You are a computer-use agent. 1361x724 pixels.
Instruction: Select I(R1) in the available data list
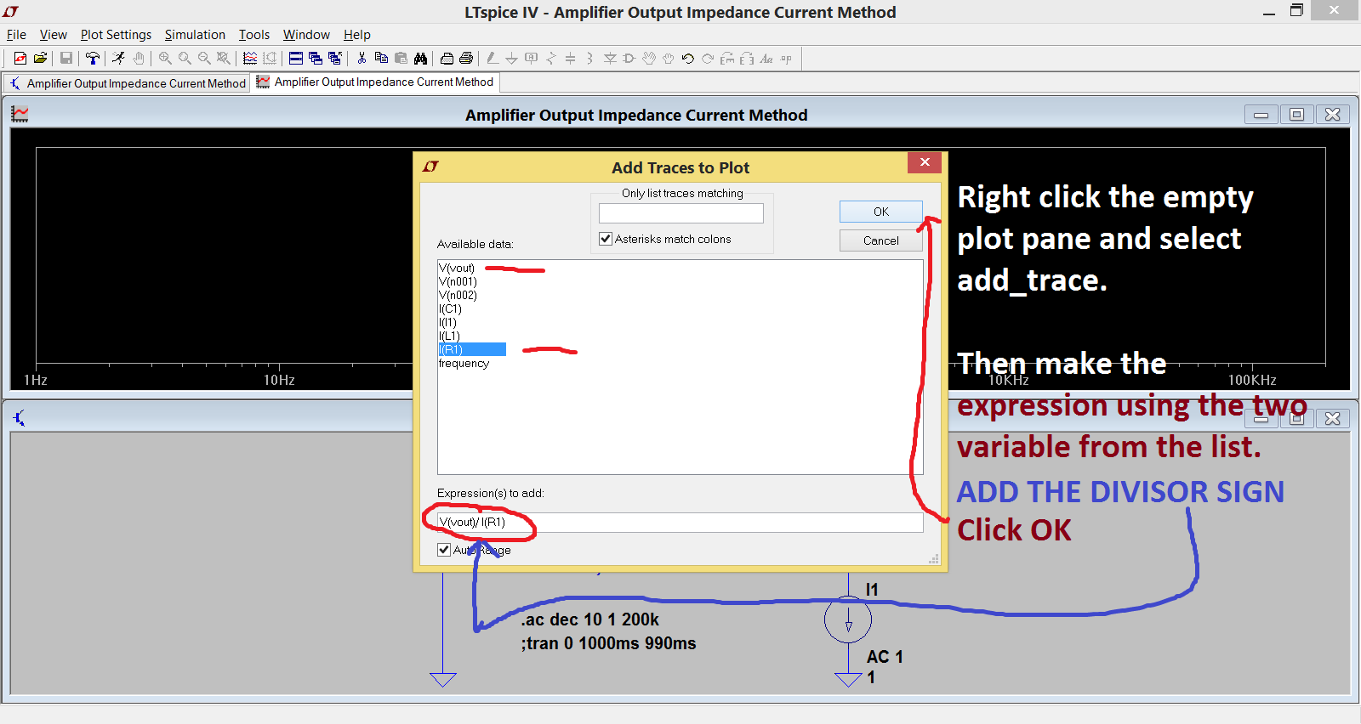click(472, 349)
